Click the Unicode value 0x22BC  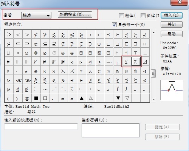(x=170, y=48)
